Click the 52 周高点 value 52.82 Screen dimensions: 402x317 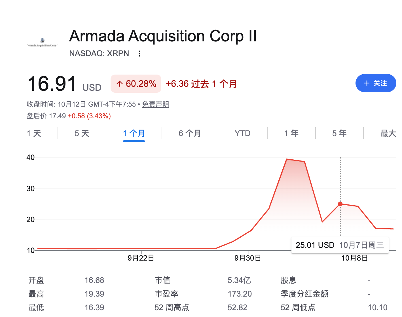click(238, 307)
